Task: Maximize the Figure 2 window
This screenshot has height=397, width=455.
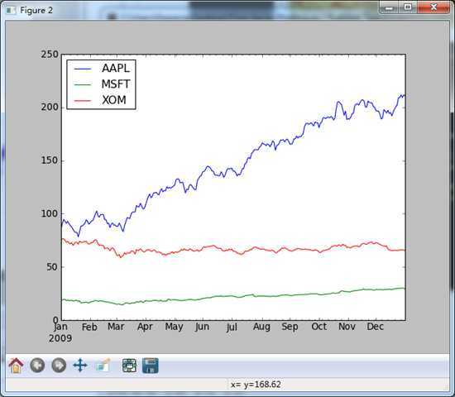Action: pyautogui.click(x=408, y=7)
